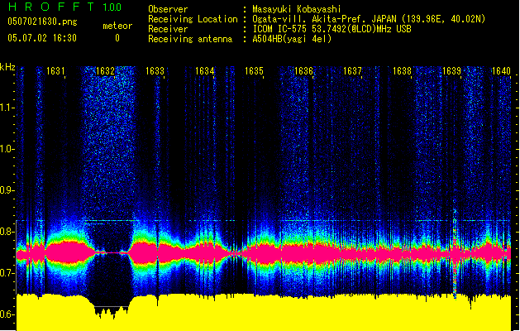Click the 0.8 kHz axis tick label

(7, 232)
